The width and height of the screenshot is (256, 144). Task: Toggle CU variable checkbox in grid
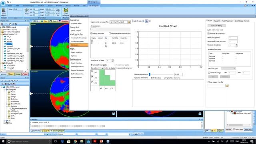click(92, 82)
